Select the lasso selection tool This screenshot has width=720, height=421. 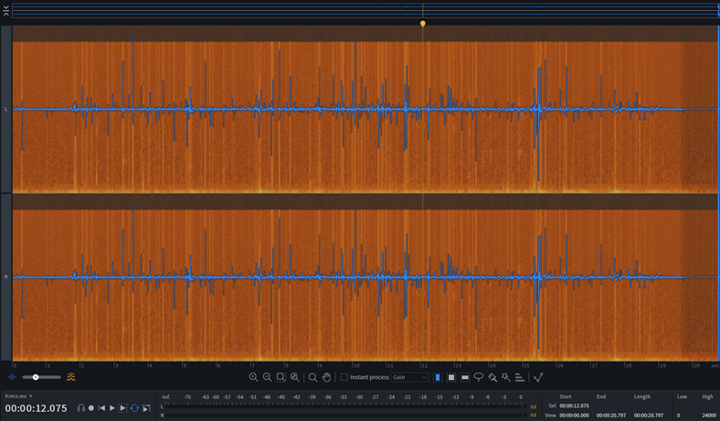pos(478,377)
